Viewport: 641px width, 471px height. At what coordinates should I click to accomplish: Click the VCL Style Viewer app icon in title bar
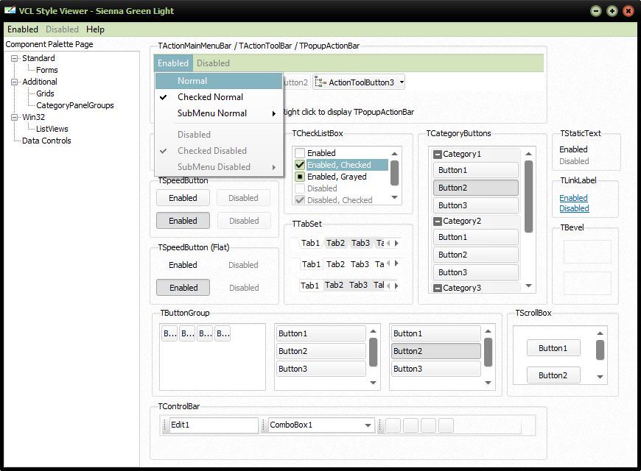(x=10, y=10)
